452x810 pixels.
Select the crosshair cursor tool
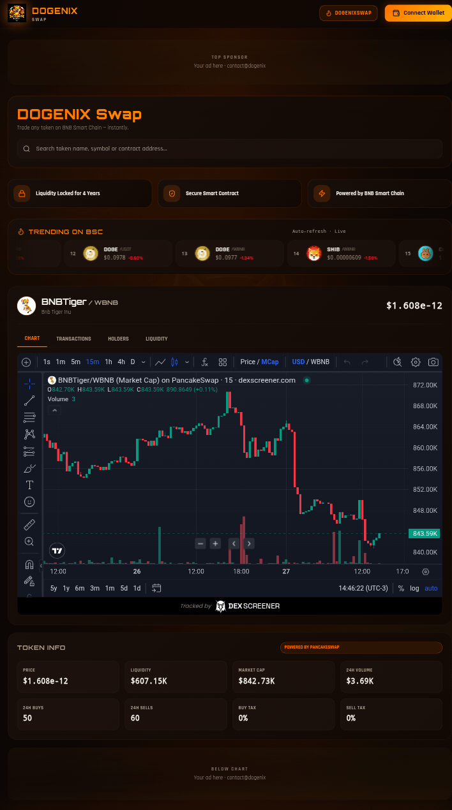click(x=29, y=384)
